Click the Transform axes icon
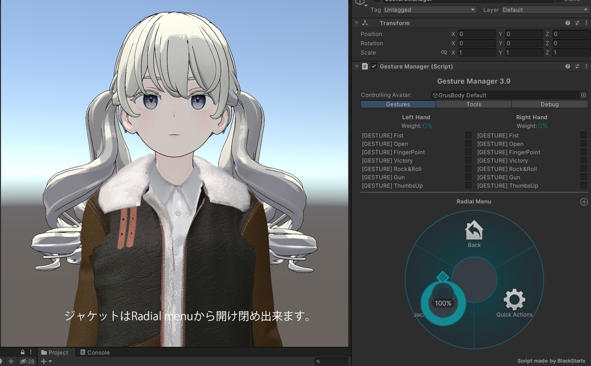 point(365,23)
